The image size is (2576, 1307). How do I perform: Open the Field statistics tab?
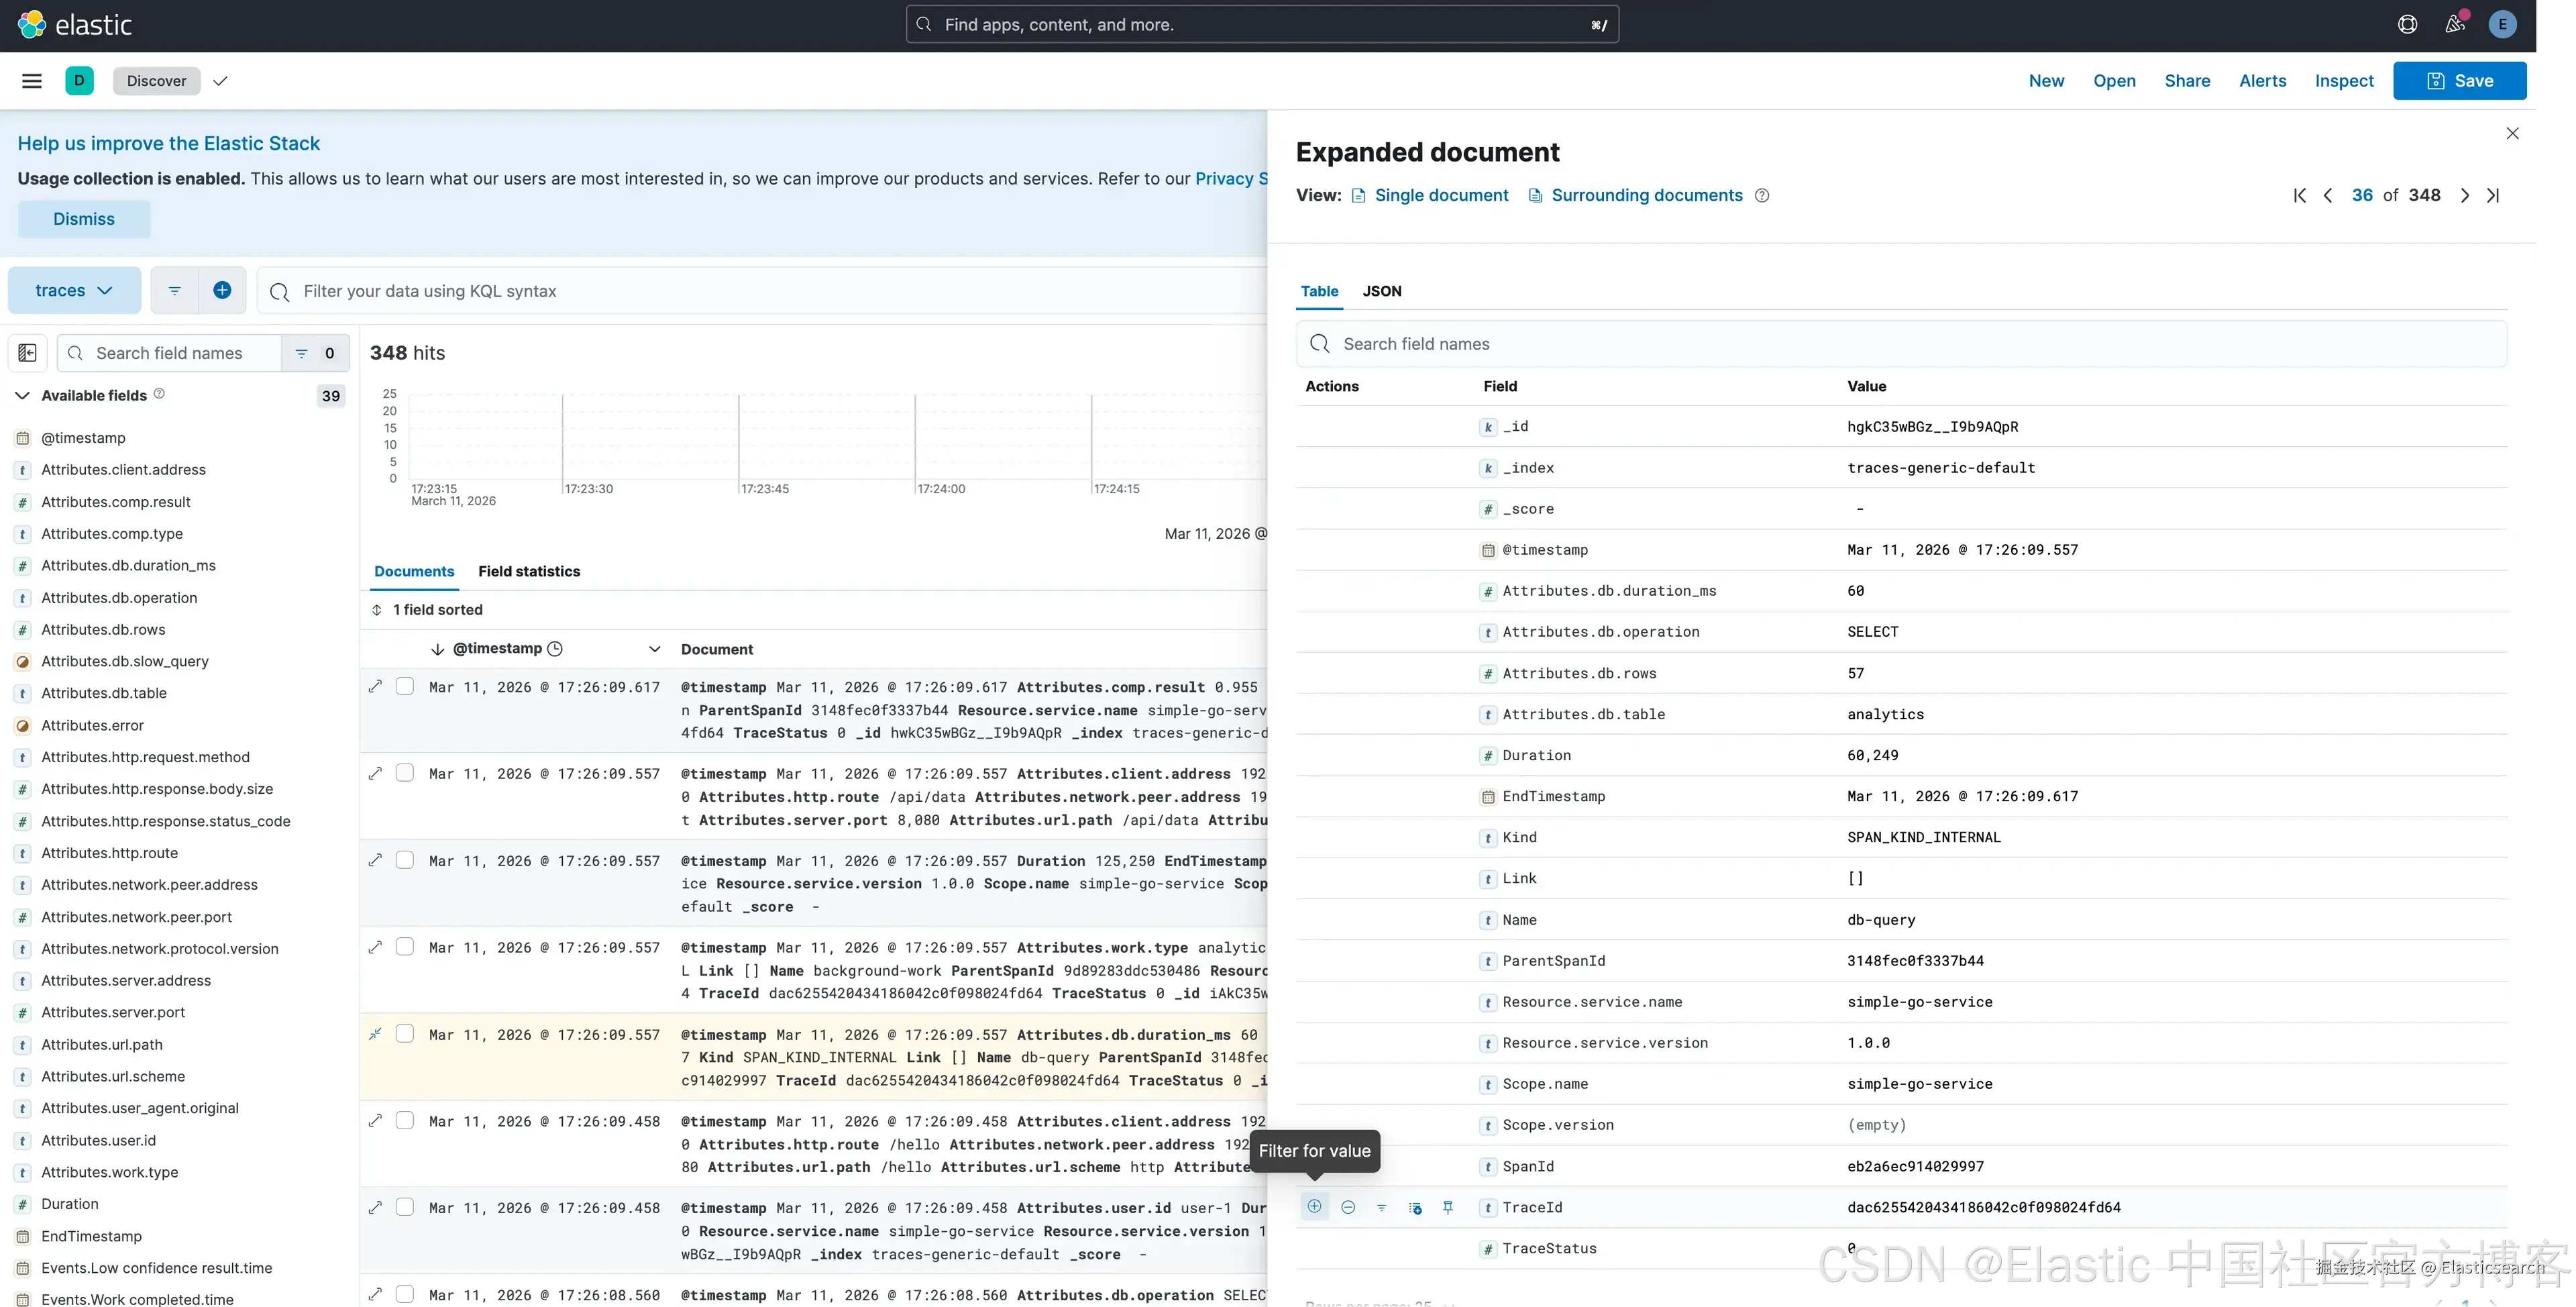pos(528,571)
